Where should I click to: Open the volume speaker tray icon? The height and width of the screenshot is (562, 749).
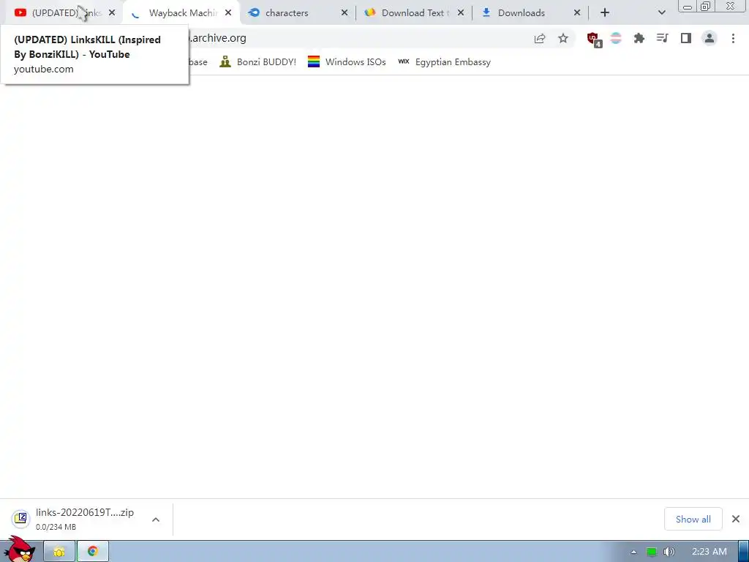[669, 552]
